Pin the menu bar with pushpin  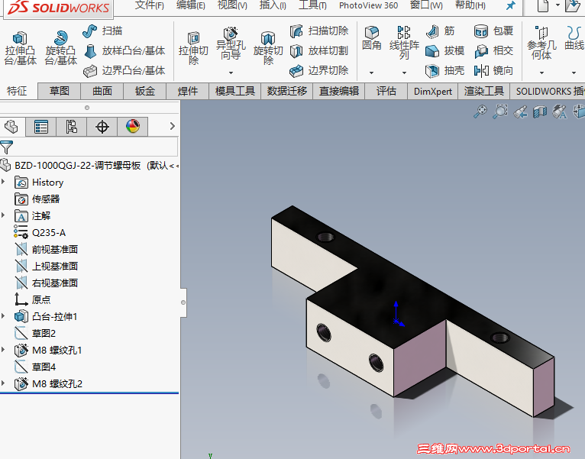(x=511, y=5)
